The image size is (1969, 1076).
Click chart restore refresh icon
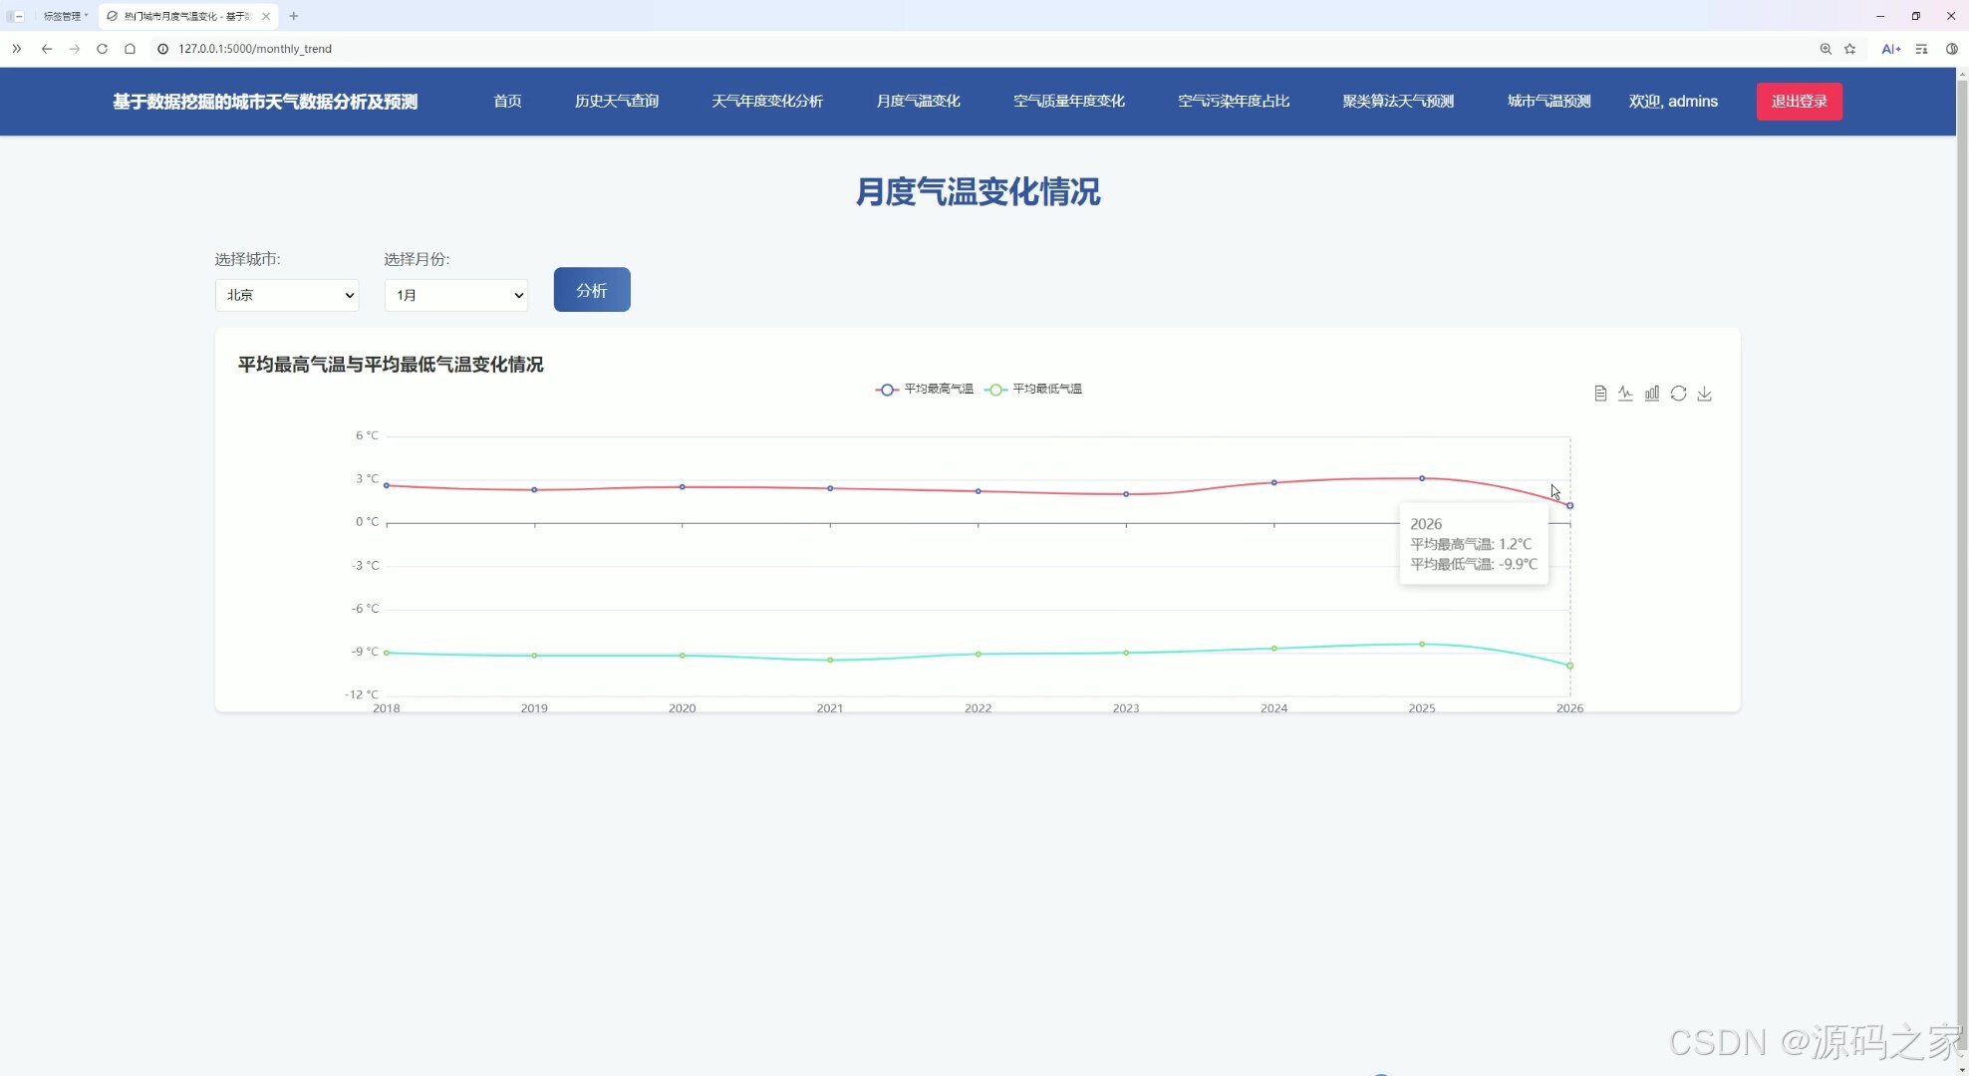(x=1678, y=394)
